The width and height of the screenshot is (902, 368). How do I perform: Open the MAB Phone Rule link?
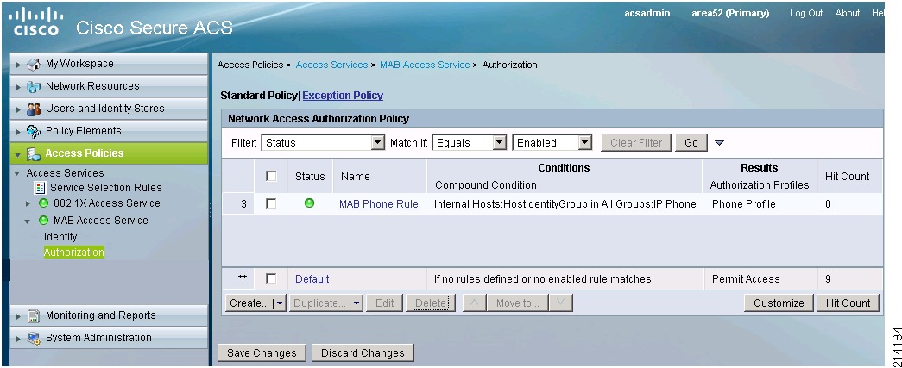[x=379, y=203]
